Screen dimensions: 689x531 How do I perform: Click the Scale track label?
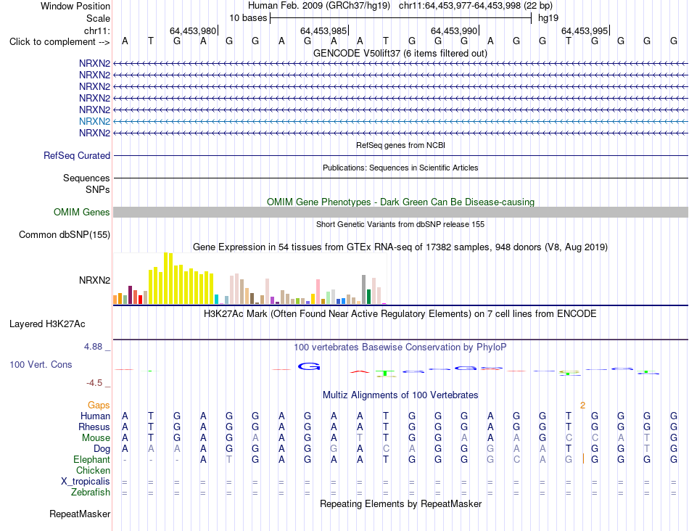click(x=98, y=18)
